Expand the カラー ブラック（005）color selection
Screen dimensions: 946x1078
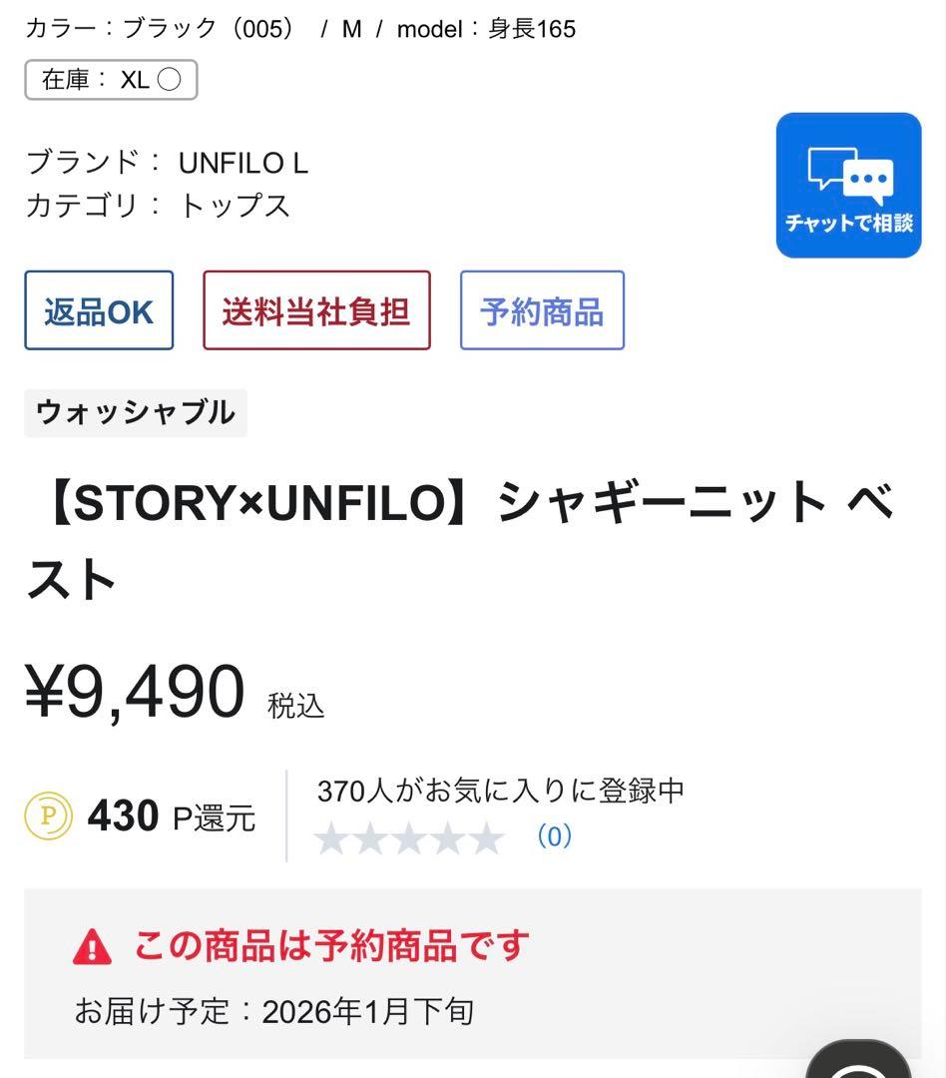tap(160, 29)
